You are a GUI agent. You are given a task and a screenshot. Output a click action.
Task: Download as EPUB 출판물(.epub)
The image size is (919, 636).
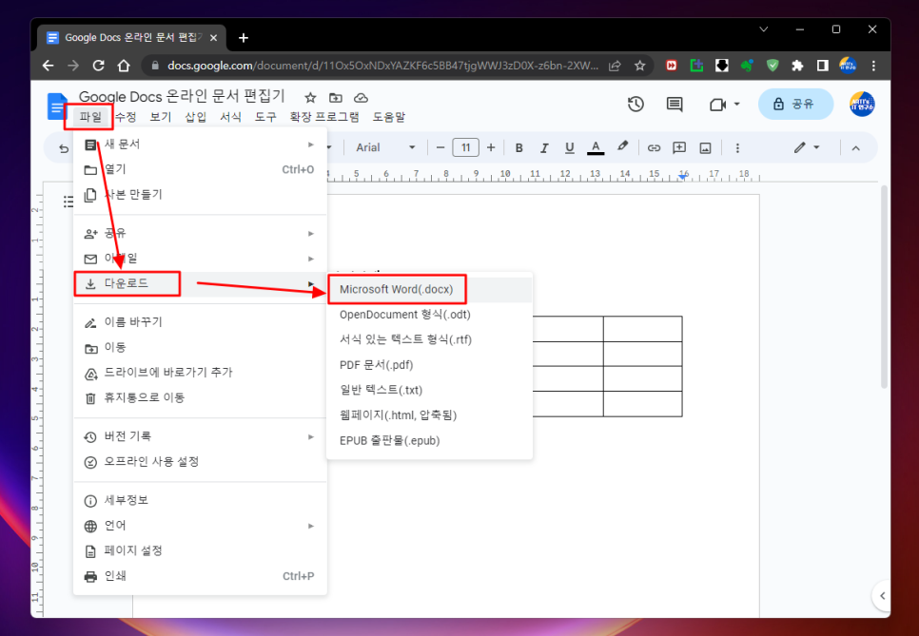click(430, 440)
